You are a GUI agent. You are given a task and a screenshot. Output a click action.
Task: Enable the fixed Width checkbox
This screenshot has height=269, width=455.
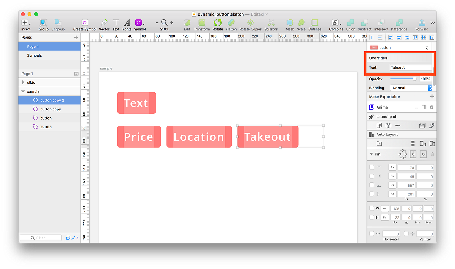[372, 208]
